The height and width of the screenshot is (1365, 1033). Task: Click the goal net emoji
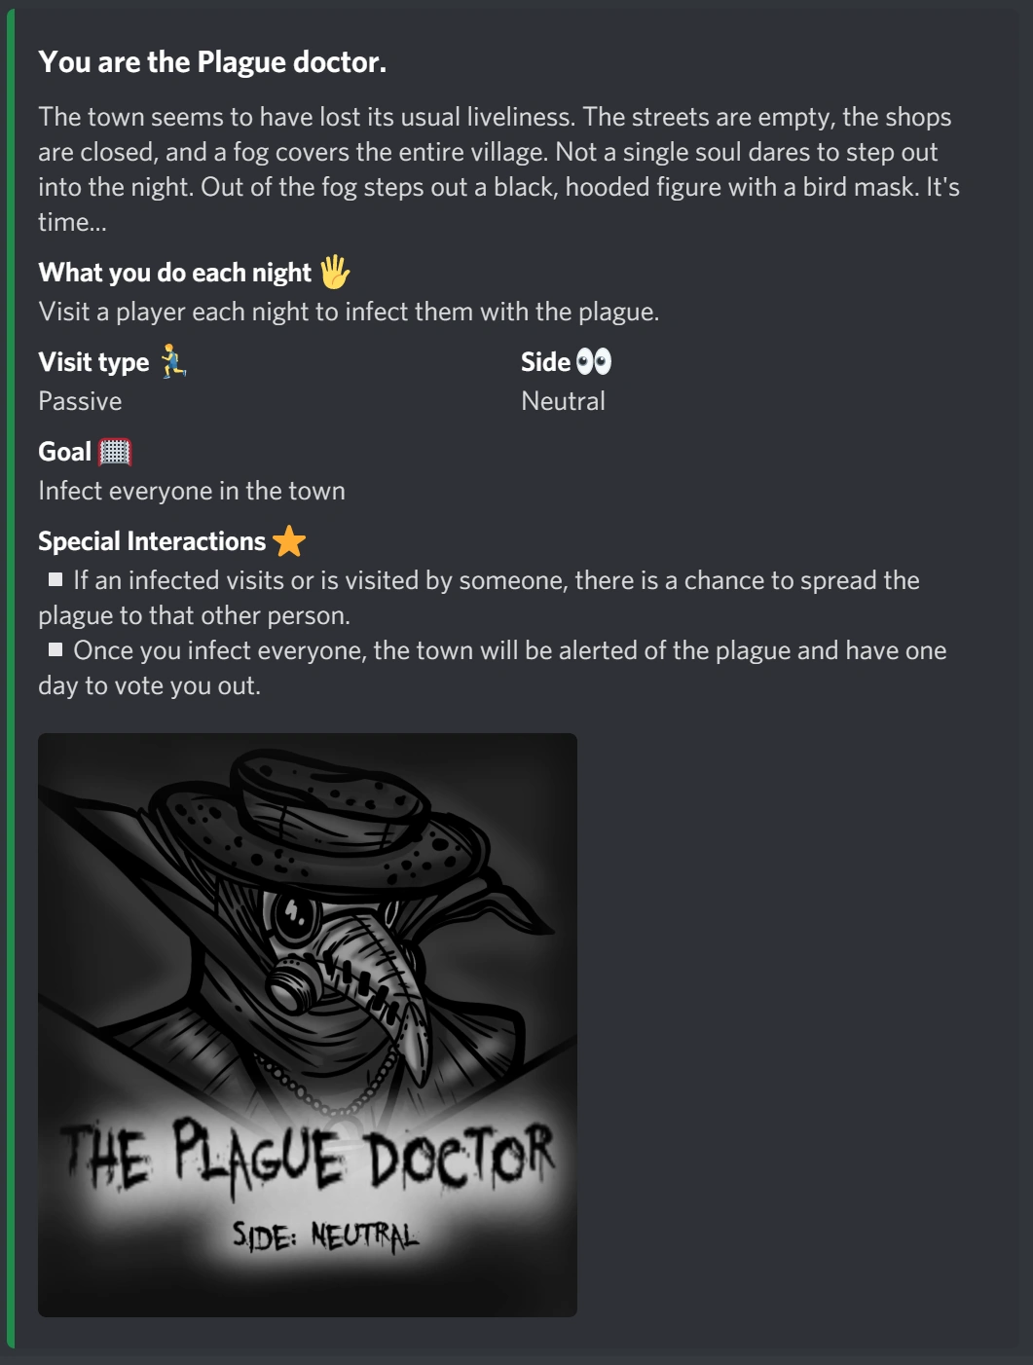[115, 452]
